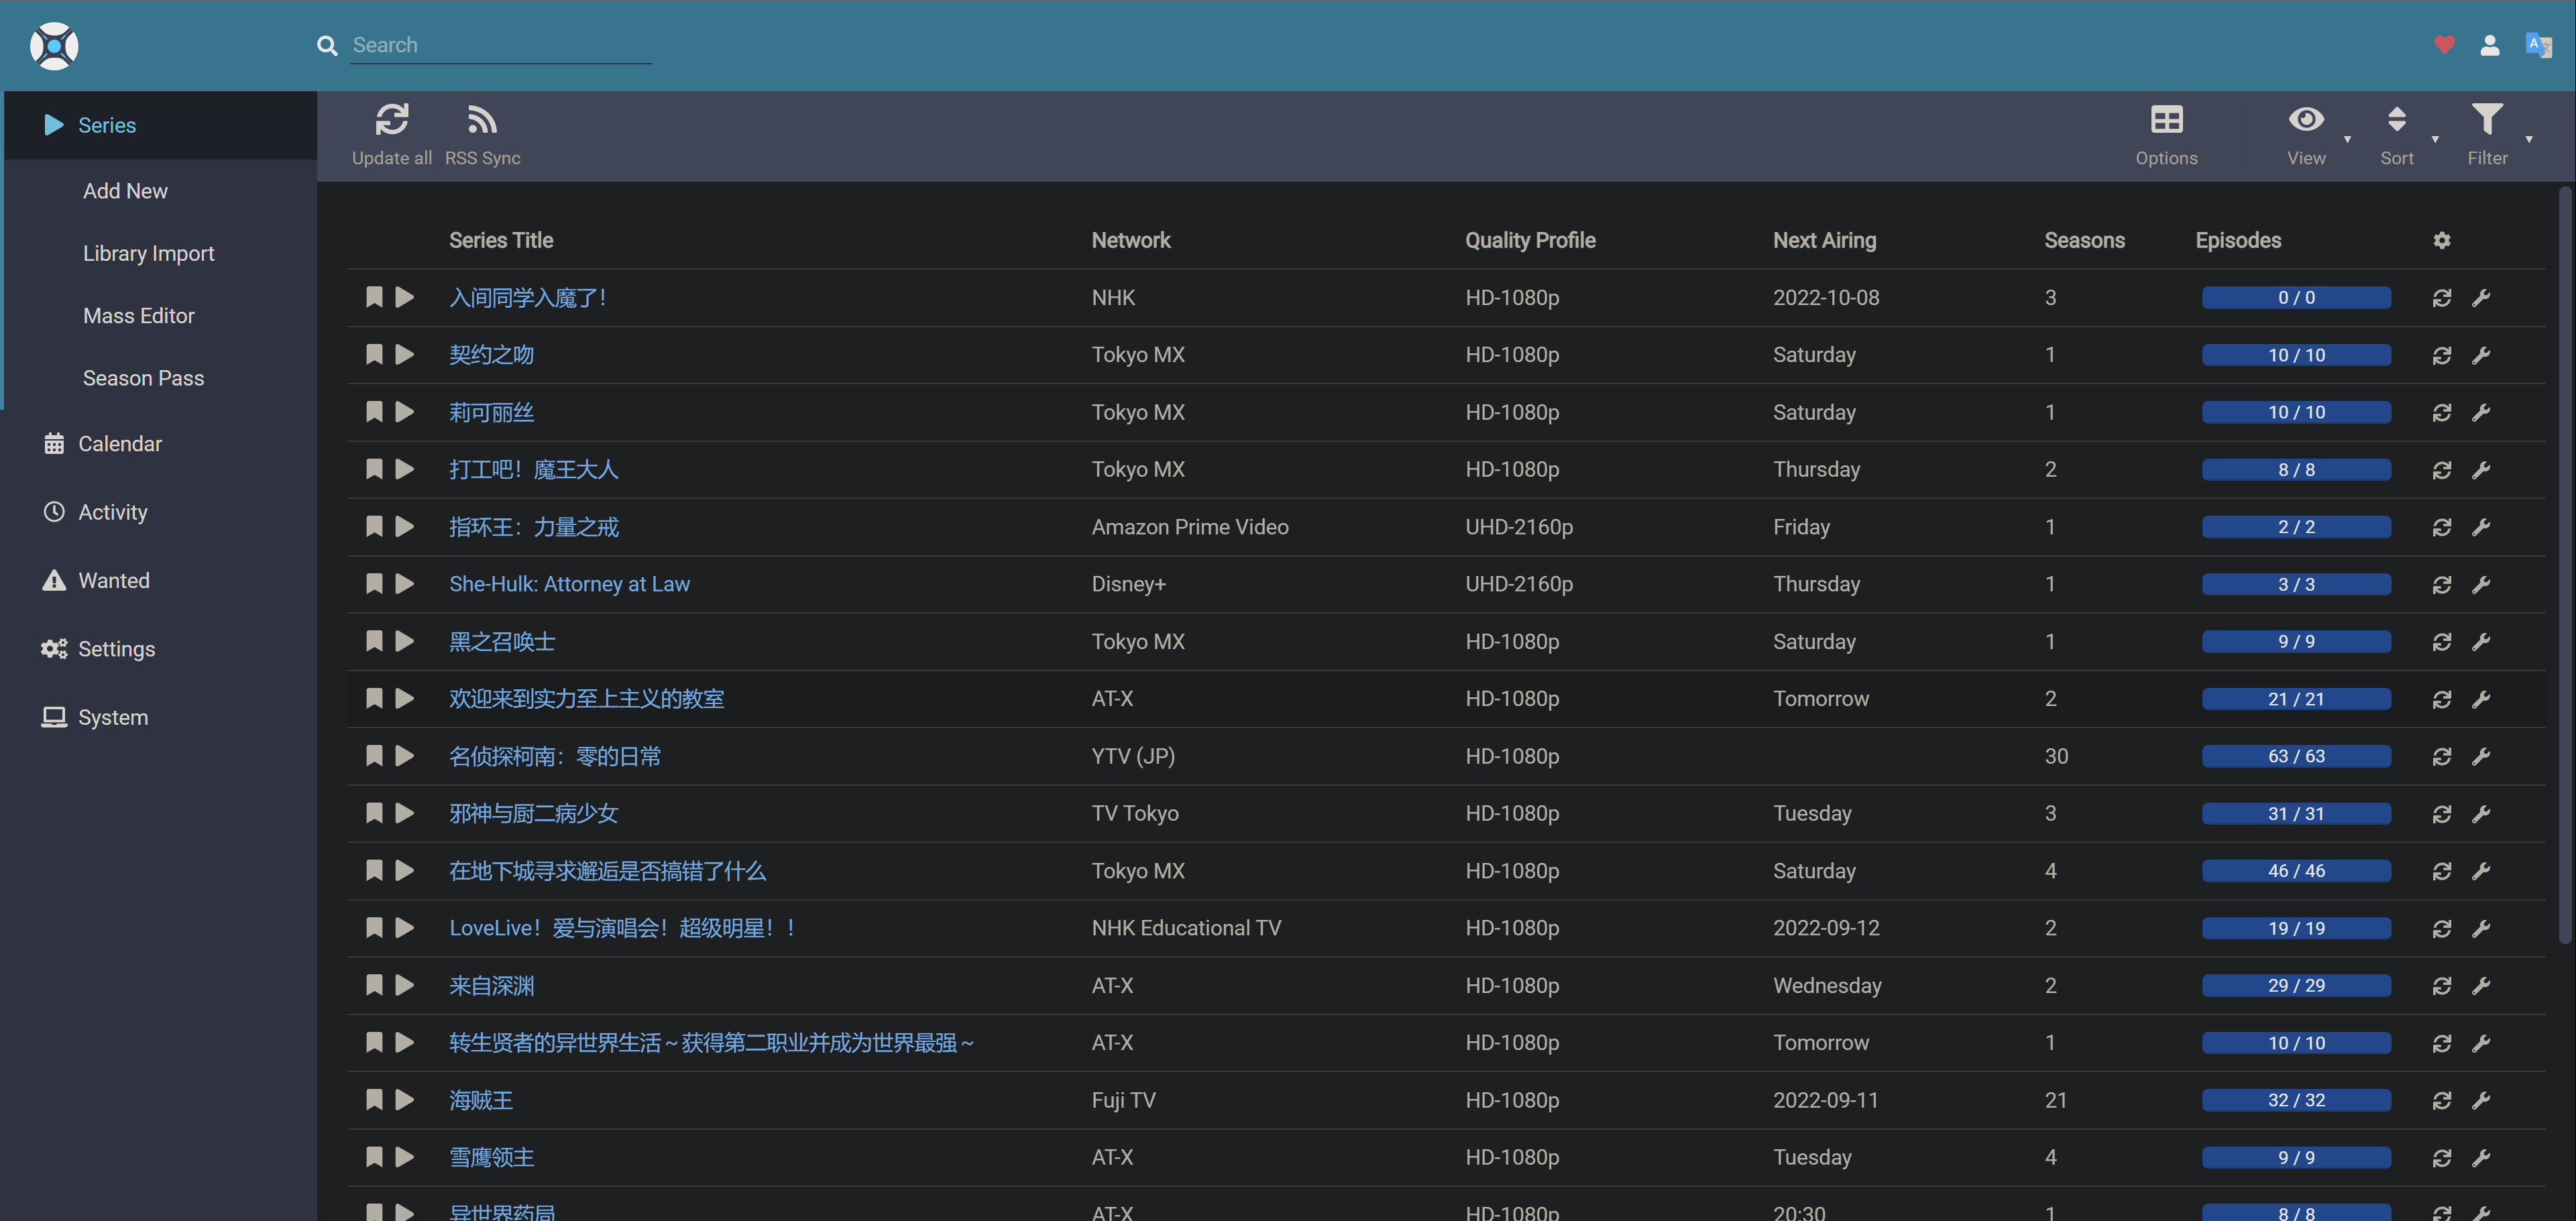Edit series 黑之召唤士 via wrench

(x=2481, y=641)
